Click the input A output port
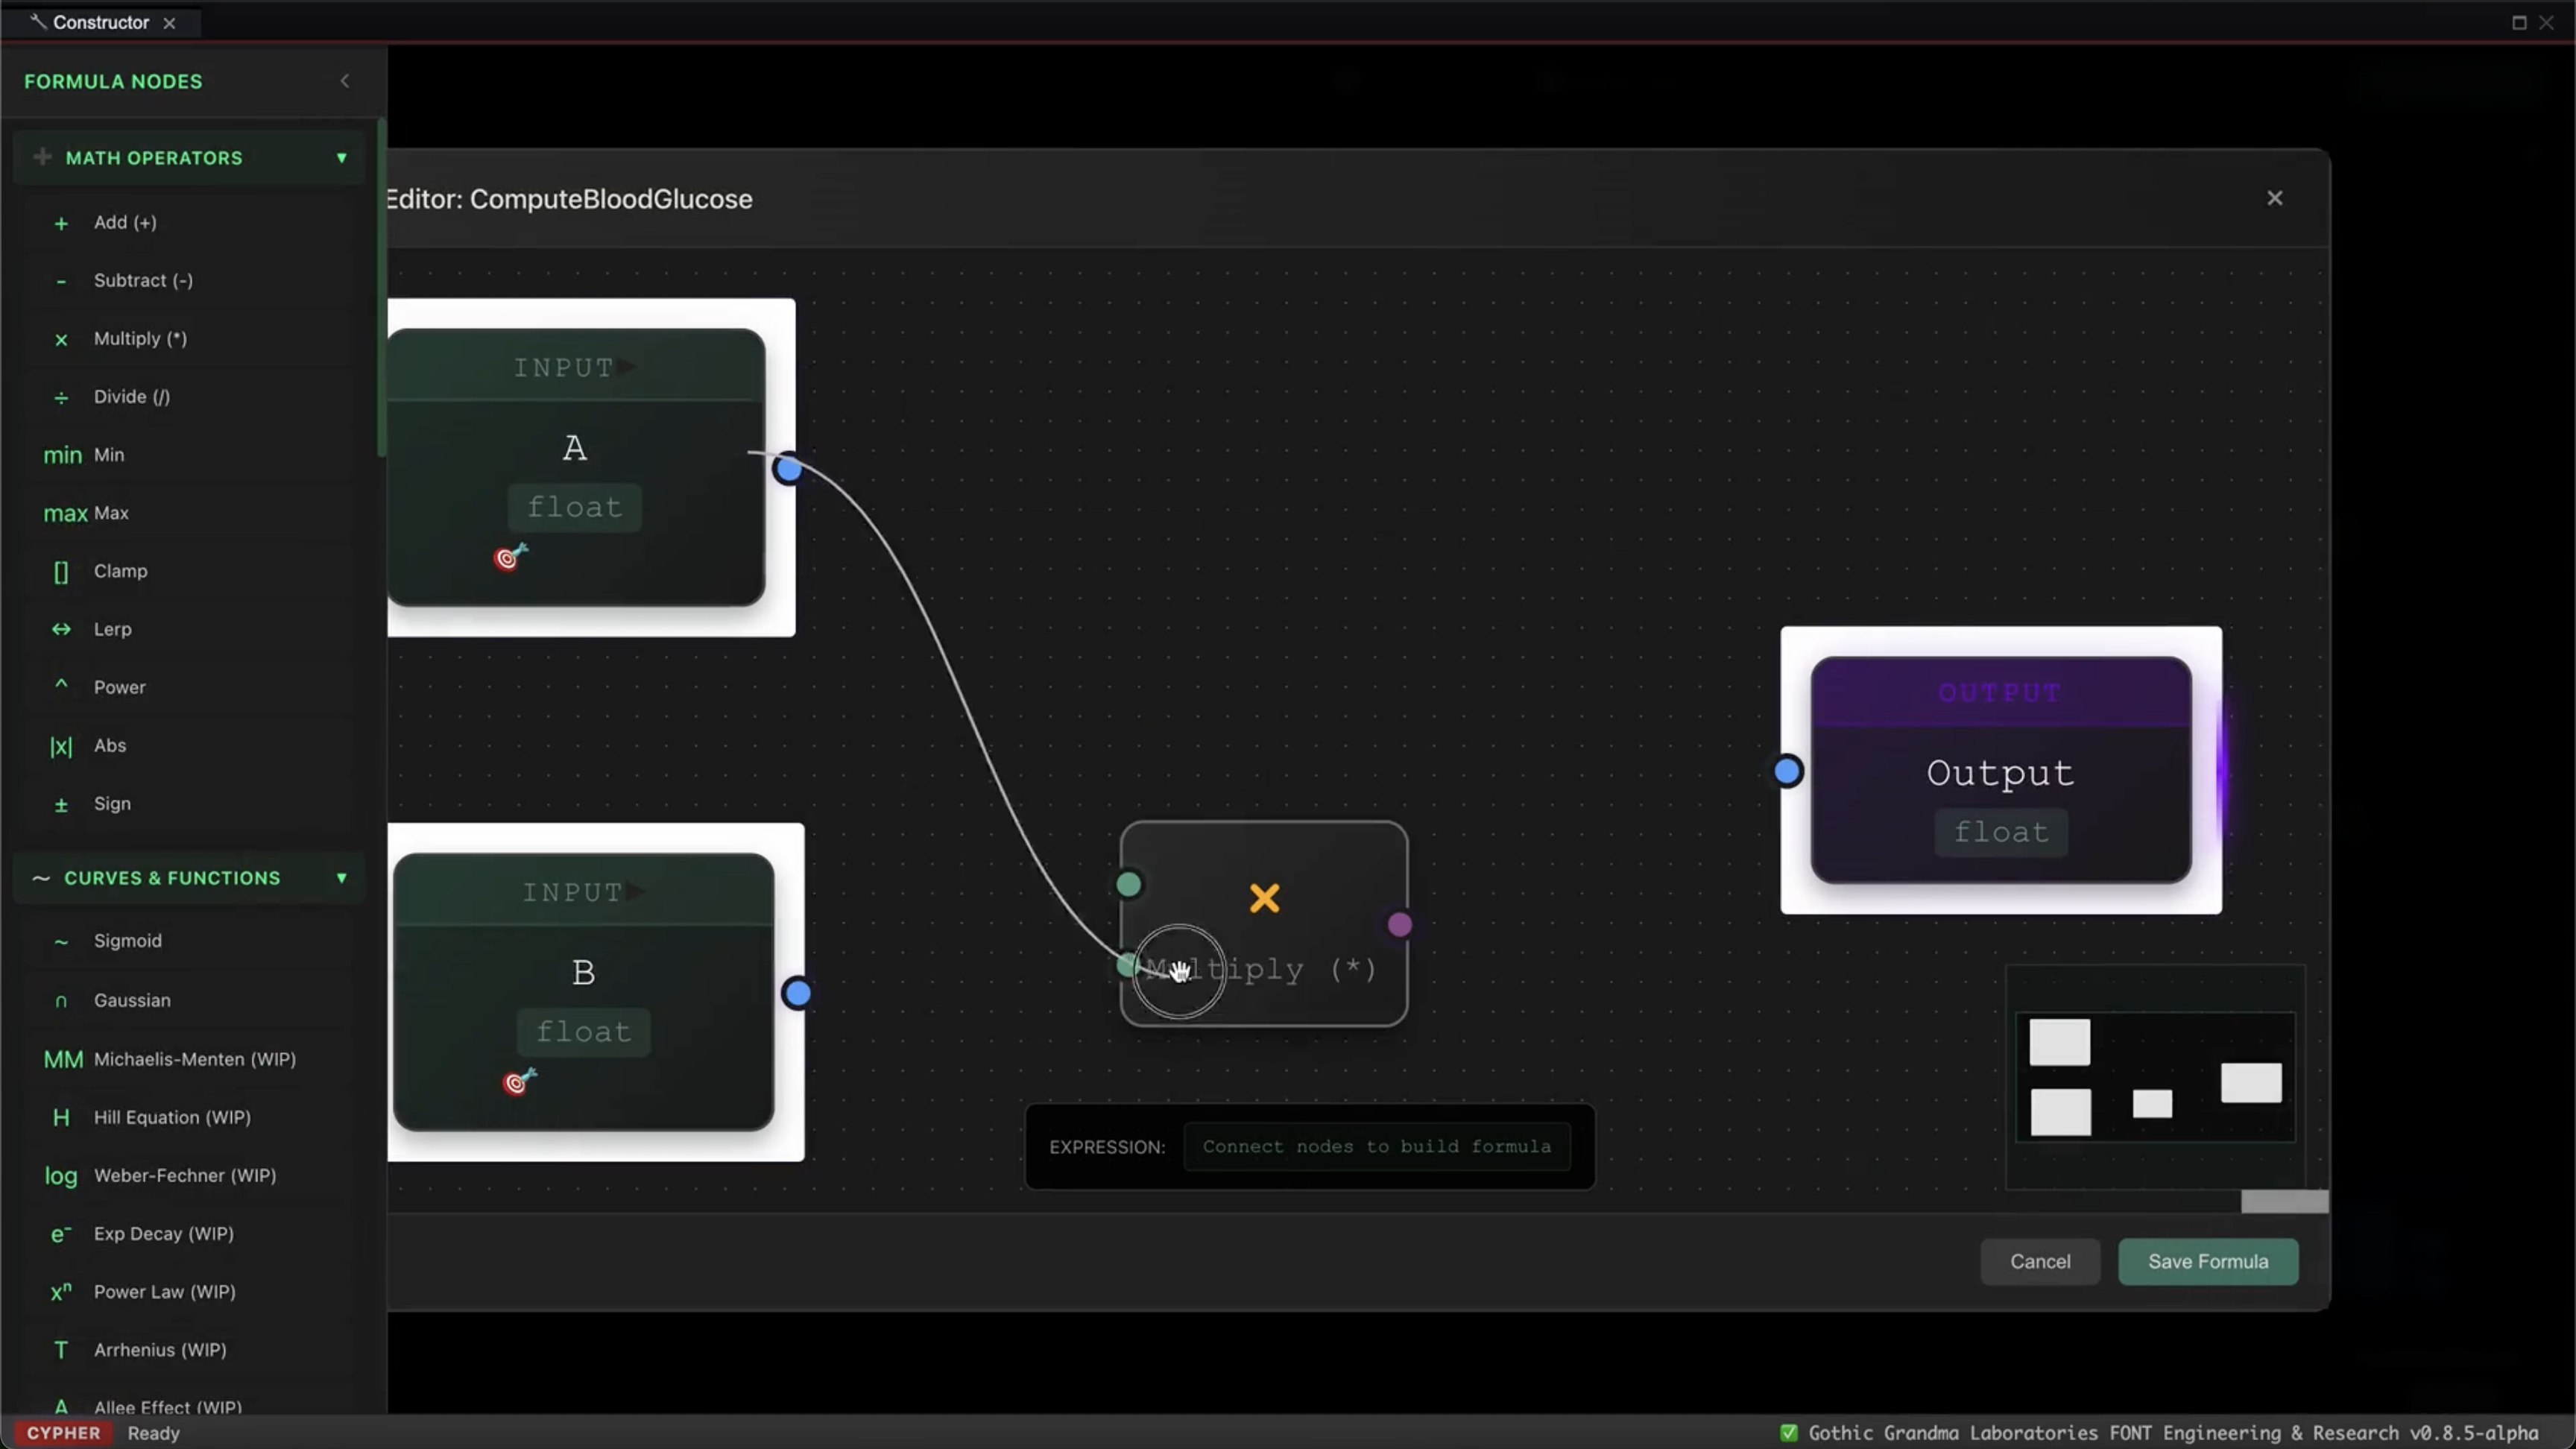The image size is (2576, 1449). click(x=788, y=469)
